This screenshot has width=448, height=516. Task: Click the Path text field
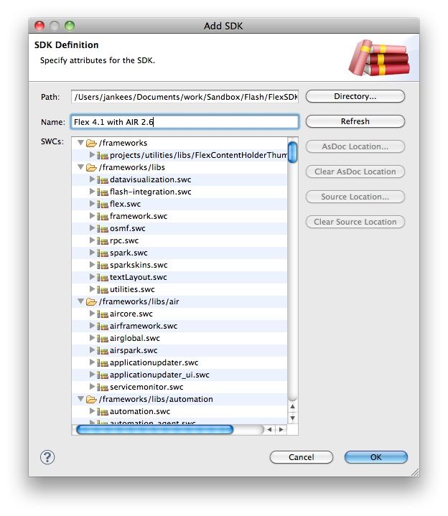(x=185, y=97)
